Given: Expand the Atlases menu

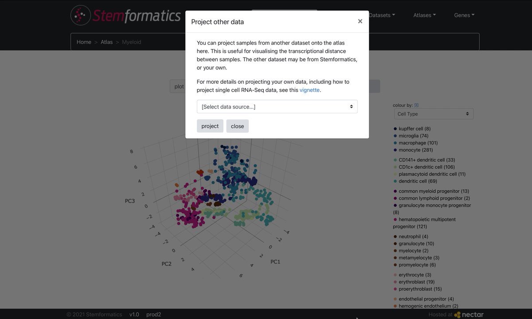Looking at the screenshot, I should [425, 15].
